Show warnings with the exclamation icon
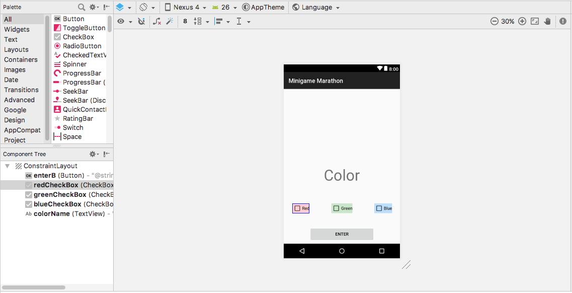This screenshot has height=293, width=572. tap(562, 21)
